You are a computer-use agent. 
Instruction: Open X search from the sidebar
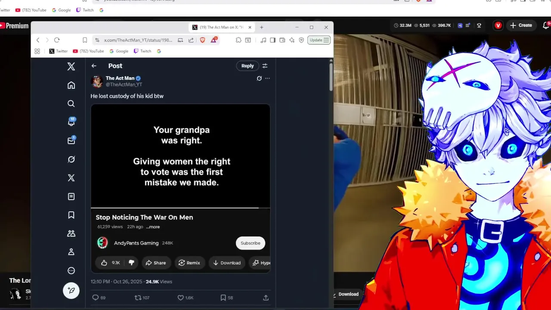tap(71, 104)
